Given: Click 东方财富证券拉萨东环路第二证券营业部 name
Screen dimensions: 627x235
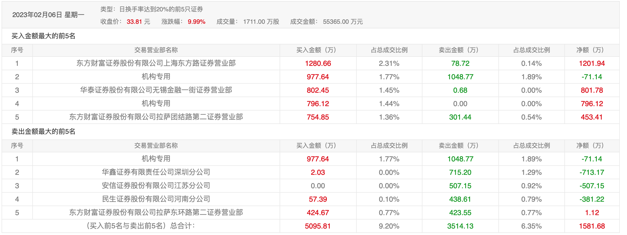Looking at the screenshot, I should click(156, 213).
